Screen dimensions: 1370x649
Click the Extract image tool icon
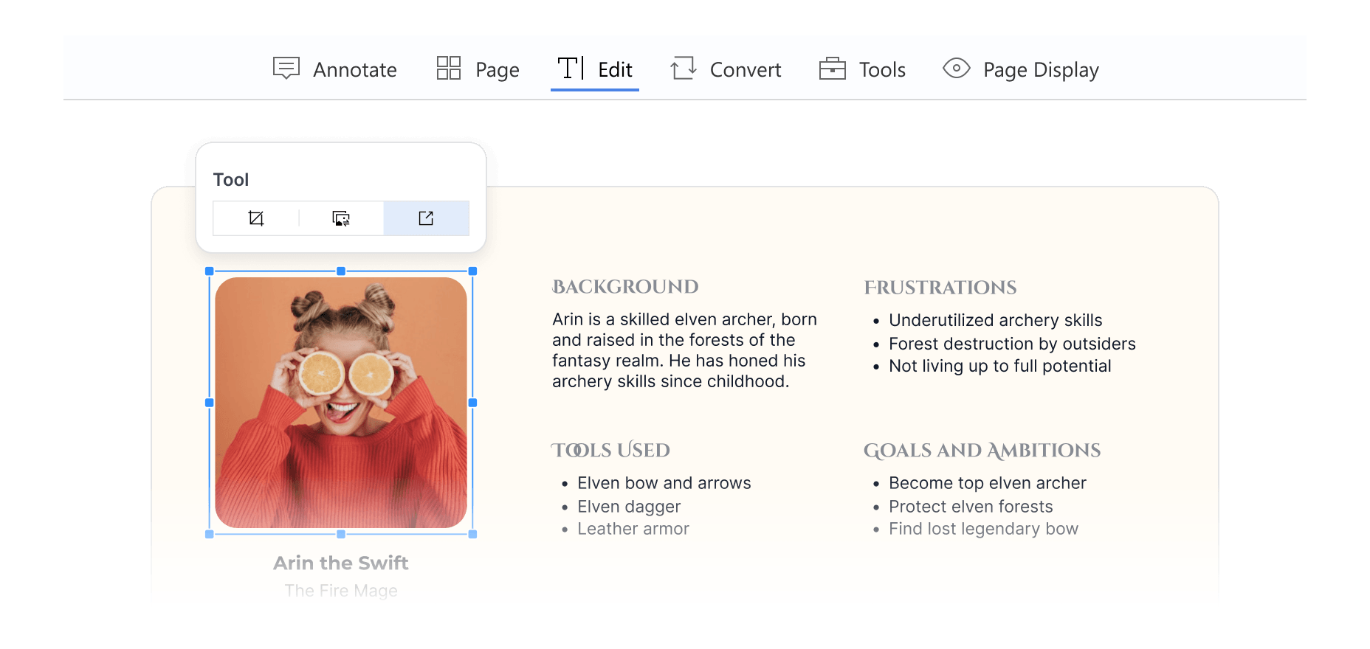coord(426,218)
